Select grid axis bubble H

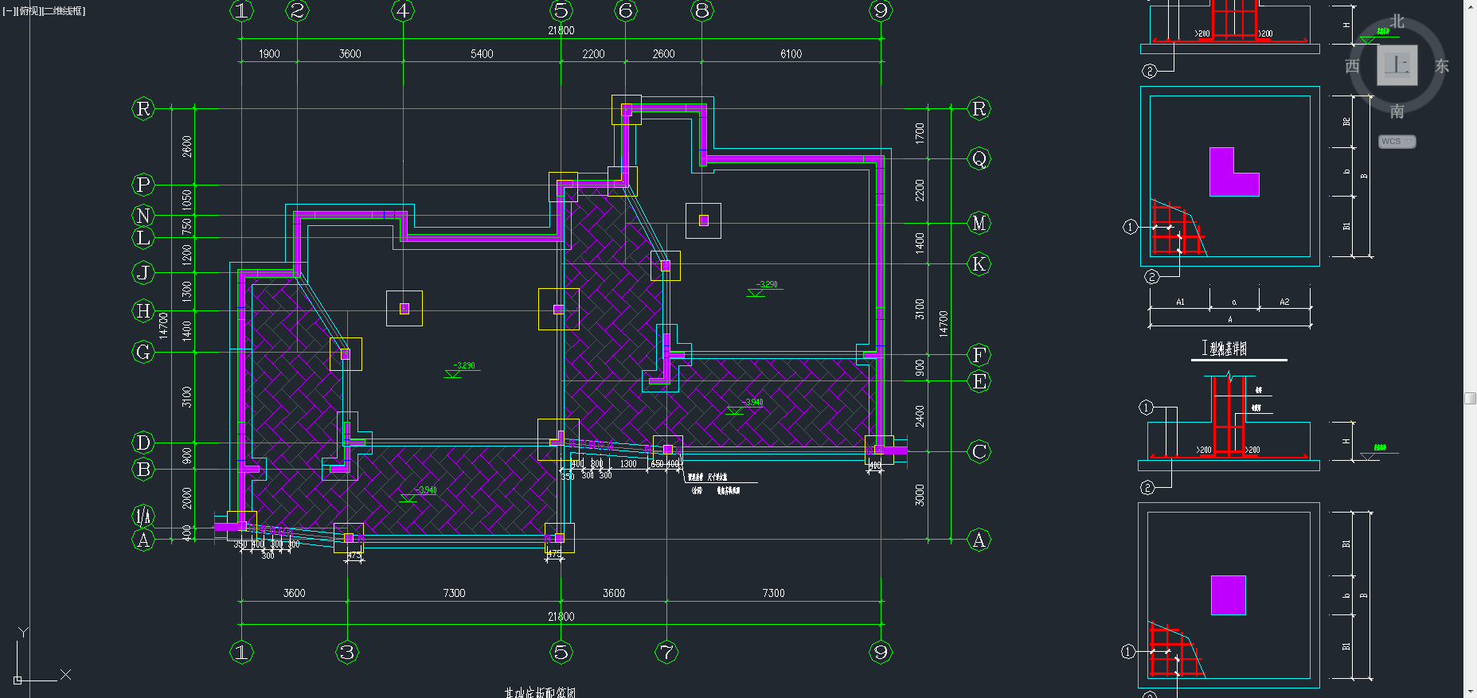(x=143, y=311)
